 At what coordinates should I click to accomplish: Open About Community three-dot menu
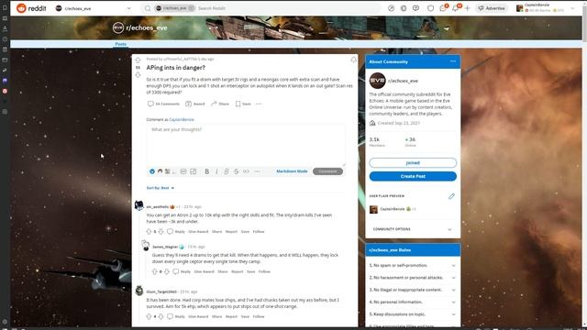453,61
